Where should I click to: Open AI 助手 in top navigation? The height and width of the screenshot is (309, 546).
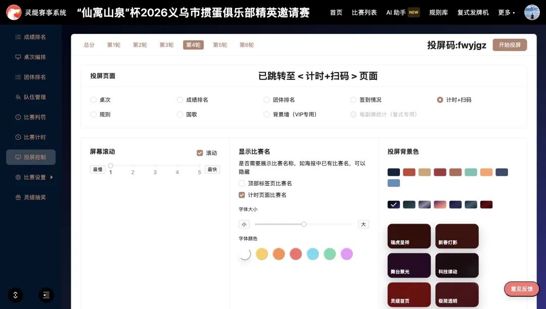pyautogui.click(x=396, y=13)
